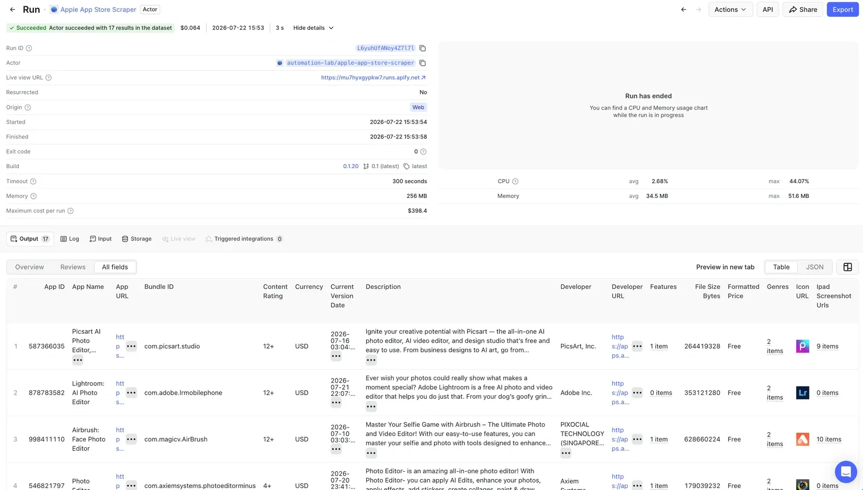Open Picsart 9 items screenshot list
Viewport: 863px width, 490px height.
[x=827, y=346]
